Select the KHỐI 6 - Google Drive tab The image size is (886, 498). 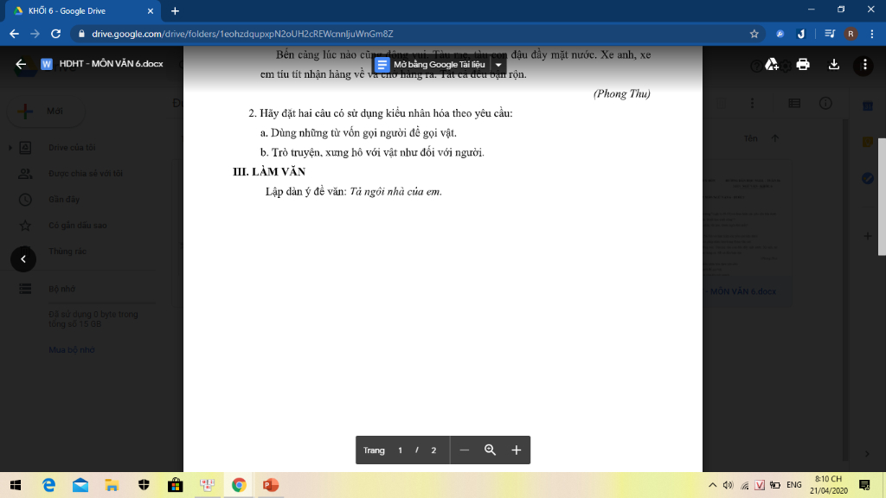click(x=85, y=10)
